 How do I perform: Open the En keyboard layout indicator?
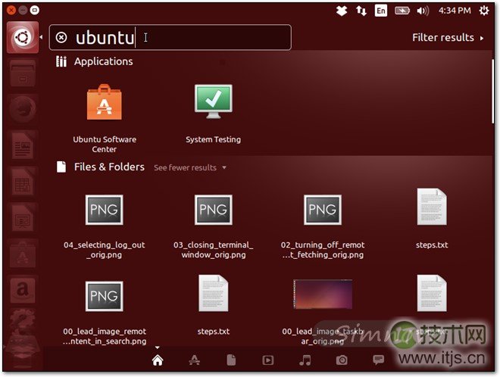pyautogui.click(x=381, y=11)
